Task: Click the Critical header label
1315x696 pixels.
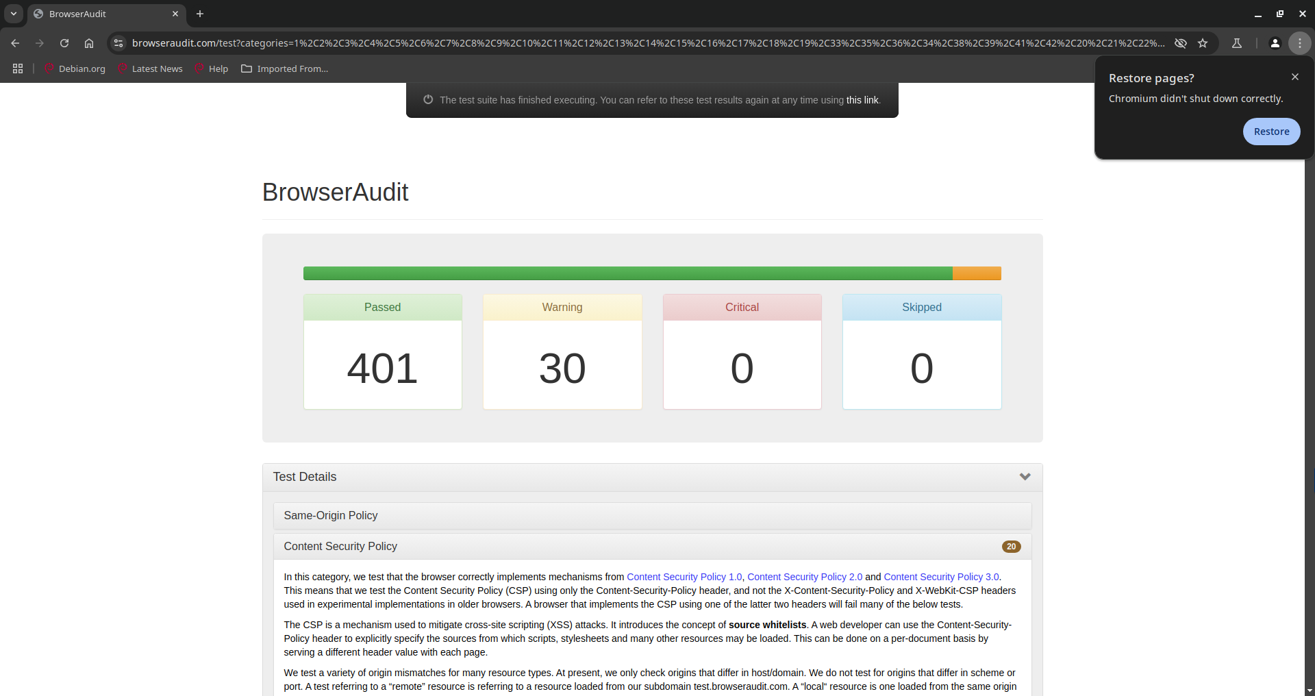Action: 742,308
